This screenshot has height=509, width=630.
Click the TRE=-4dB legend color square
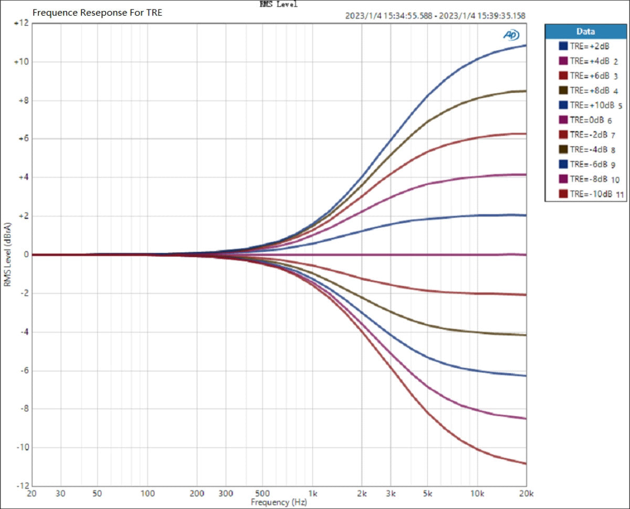coord(563,150)
